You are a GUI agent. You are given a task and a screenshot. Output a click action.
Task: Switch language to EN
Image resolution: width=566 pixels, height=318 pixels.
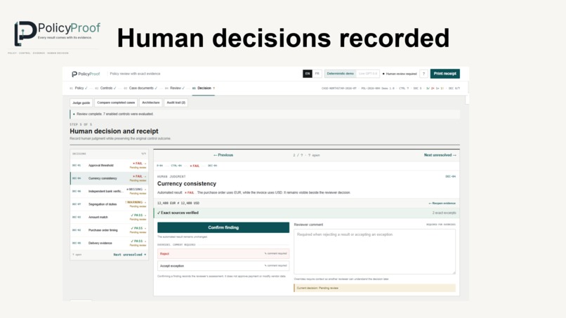[307, 74]
